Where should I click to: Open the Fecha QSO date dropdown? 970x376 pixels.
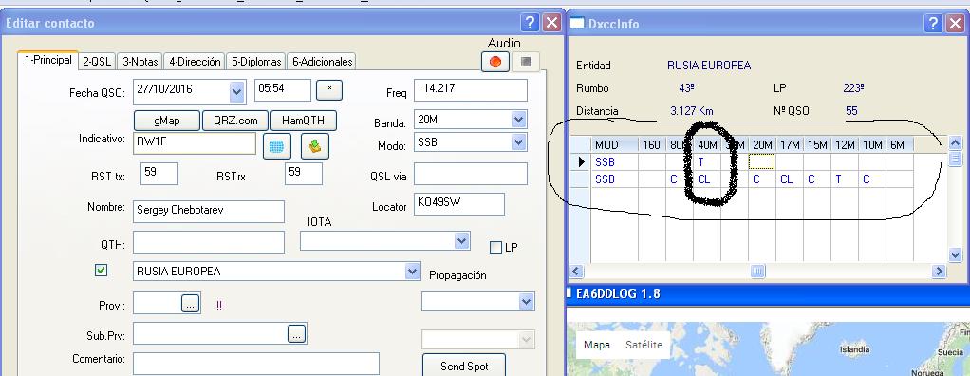click(237, 92)
